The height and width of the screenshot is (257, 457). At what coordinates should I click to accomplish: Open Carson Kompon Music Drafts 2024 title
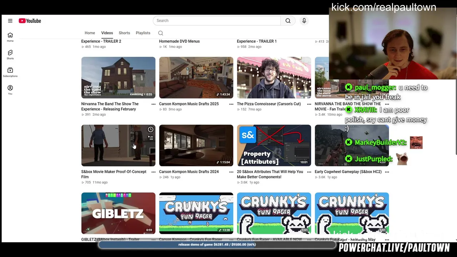click(x=189, y=172)
